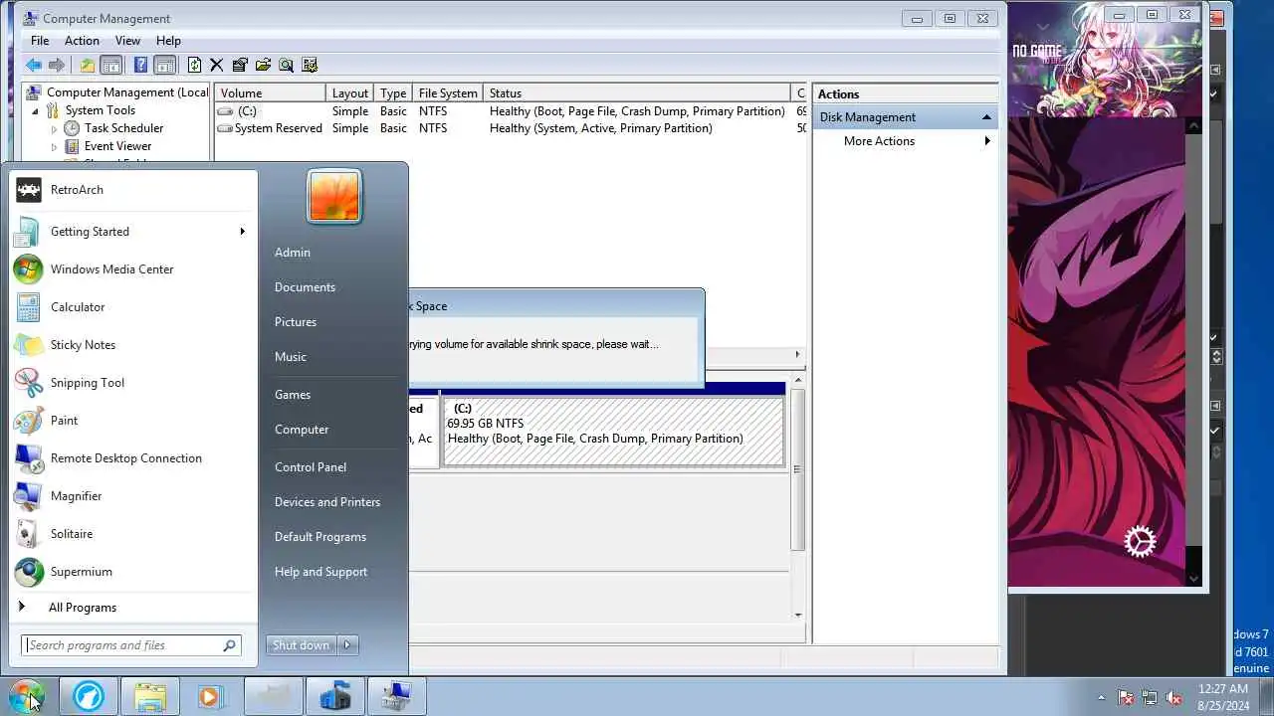Viewport: 1274px width, 716px height.
Task: Open Solitaire from the Start menu
Action: 133,534
